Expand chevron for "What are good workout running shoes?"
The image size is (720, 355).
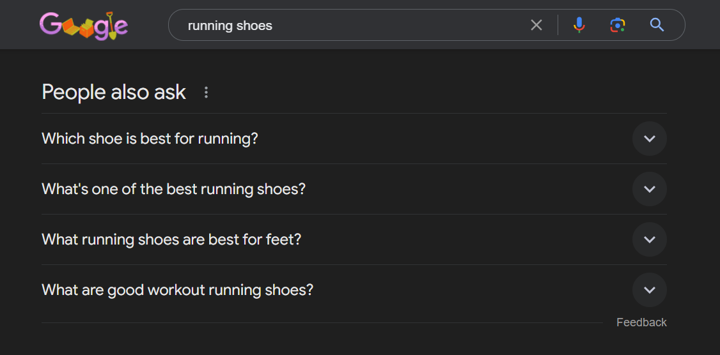[649, 290]
